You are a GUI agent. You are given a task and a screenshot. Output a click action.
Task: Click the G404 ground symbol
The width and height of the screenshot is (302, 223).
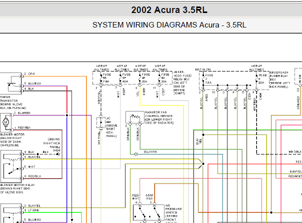[58, 154]
